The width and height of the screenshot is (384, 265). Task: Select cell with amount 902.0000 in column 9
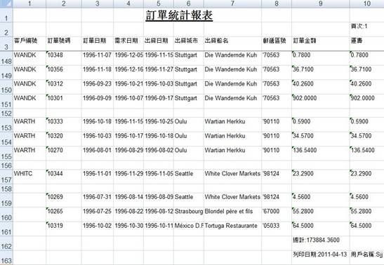(321, 101)
